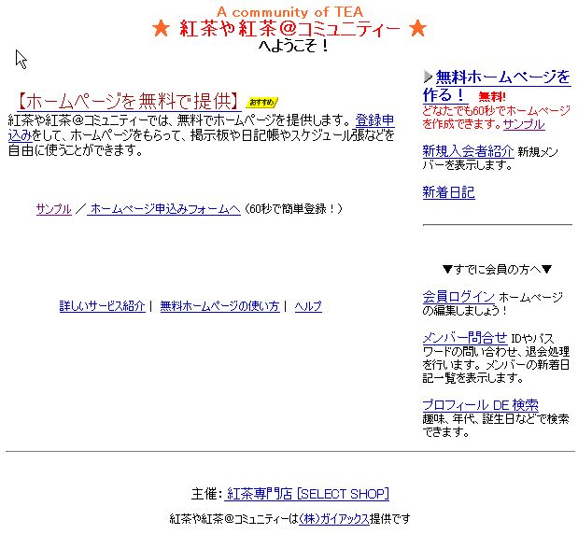Open 詳しいサービス紹介 service details

point(103,306)
